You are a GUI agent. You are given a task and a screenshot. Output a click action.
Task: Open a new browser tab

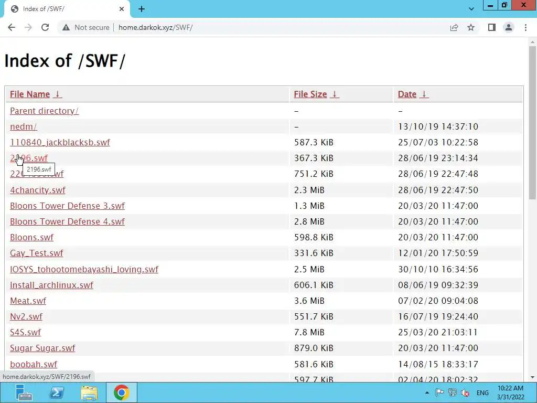click(x=142, y=9)
